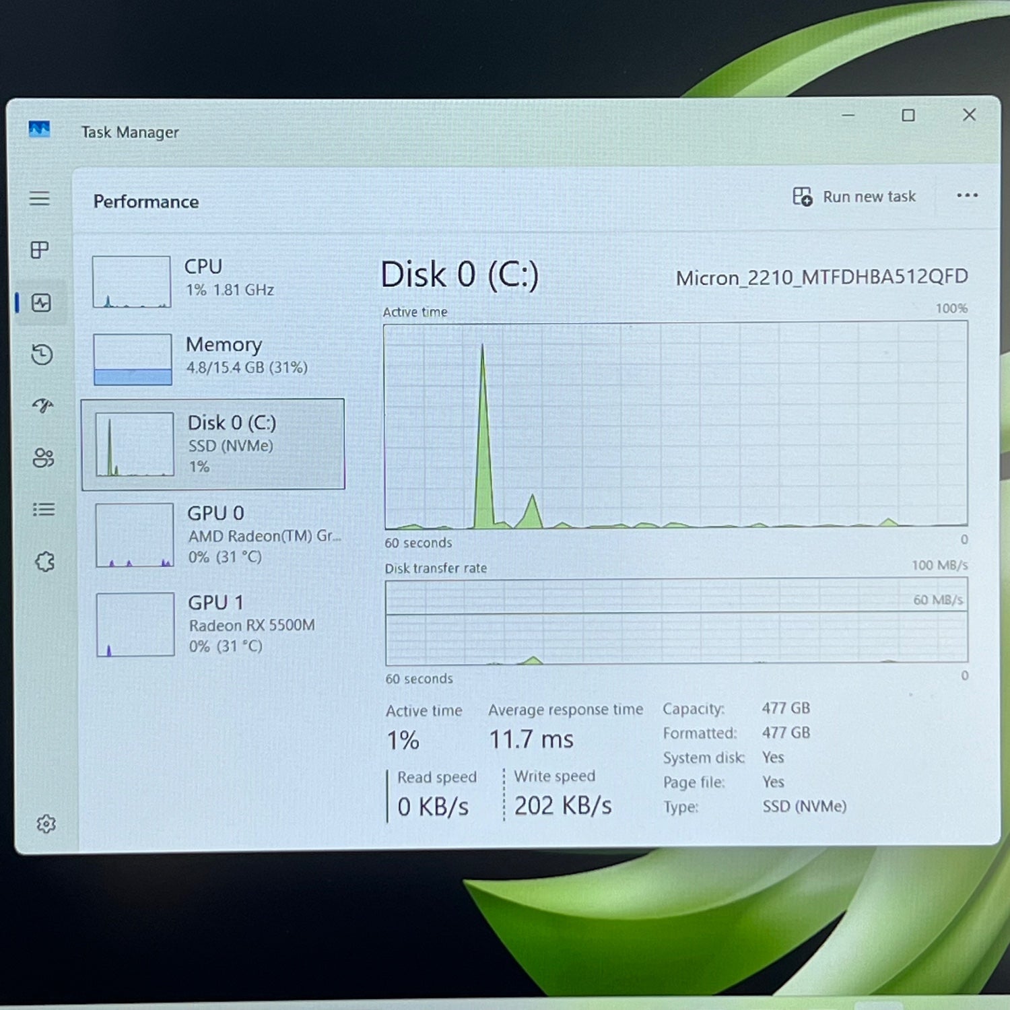
Task: Open the Details list page icon
Action: (44, 510)
